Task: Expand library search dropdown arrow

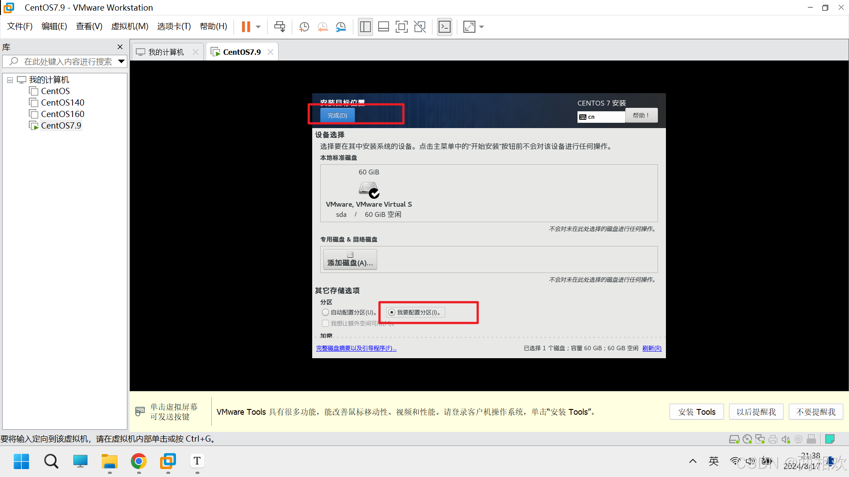Action: pos(121,61)
